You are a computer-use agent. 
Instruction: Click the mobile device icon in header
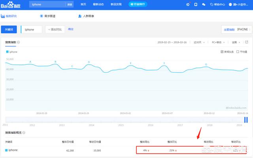tap(196, 4)
